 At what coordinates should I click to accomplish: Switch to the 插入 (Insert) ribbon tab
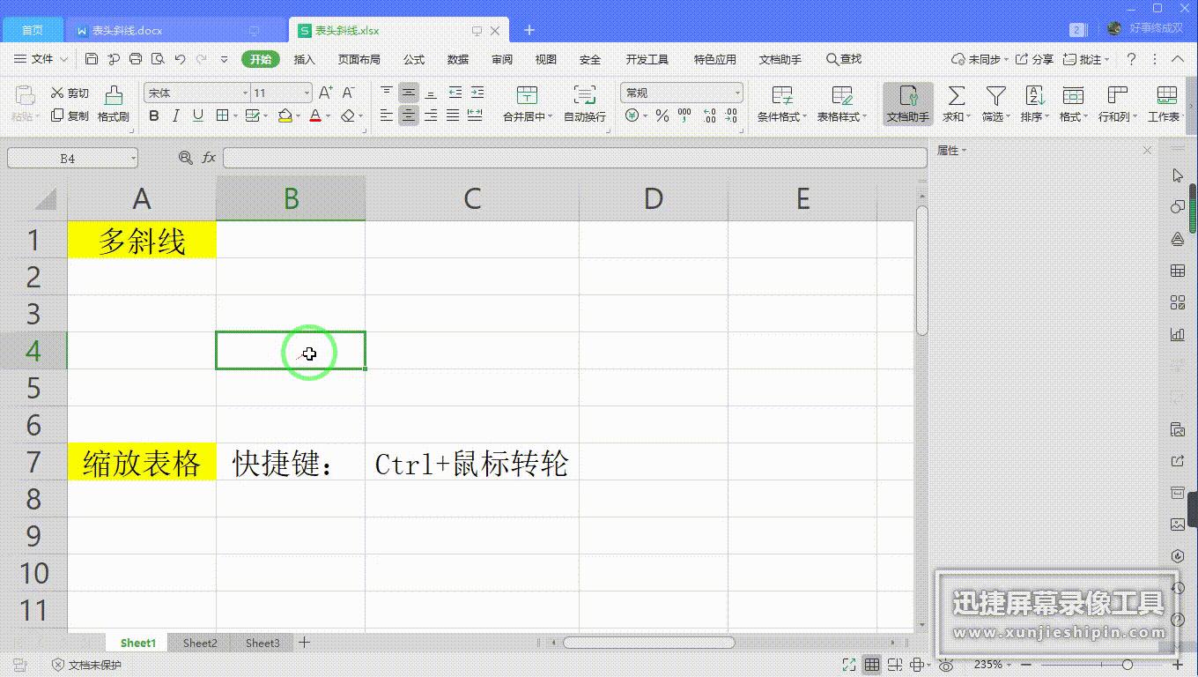[304, 59]
